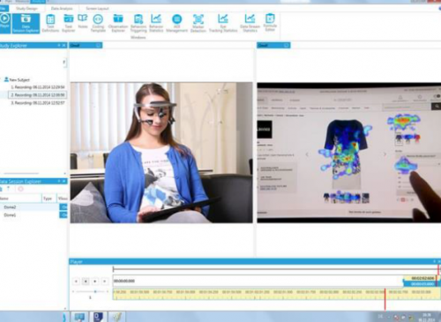Switch to the Screen Layout tab
441x322 pixels.
pyautogui.click(x=97, y=9)
